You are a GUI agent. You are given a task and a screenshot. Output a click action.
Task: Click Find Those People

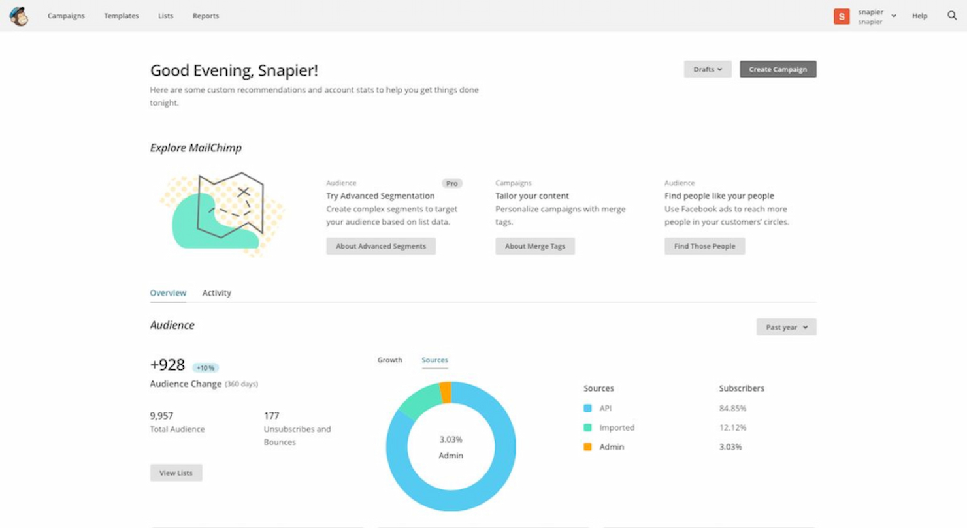[x=704, y=246]
